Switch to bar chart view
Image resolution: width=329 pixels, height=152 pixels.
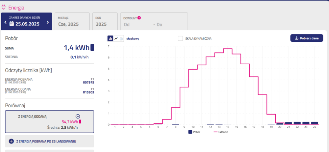(111, 38)
